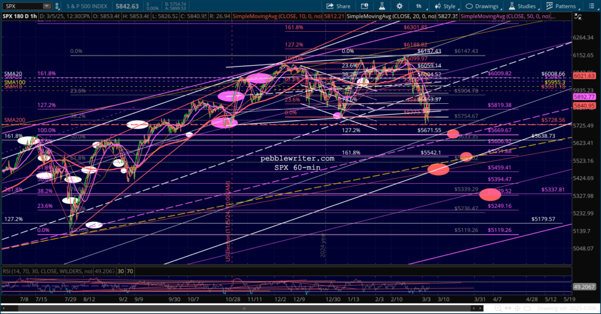This screenshot has height=314, width=601.
Task: Open the SPX symbol dropdown arrow
Action: (47, 6)
